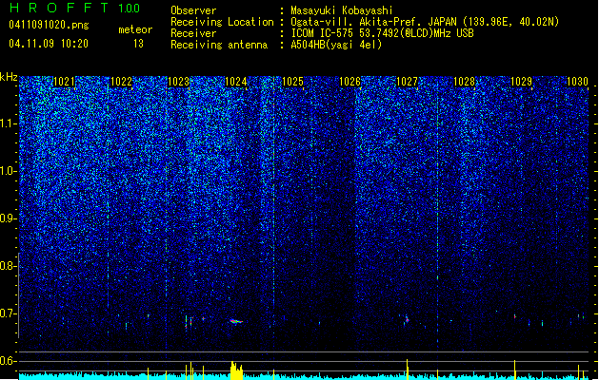Click the meteor echo below 1027

407,319
